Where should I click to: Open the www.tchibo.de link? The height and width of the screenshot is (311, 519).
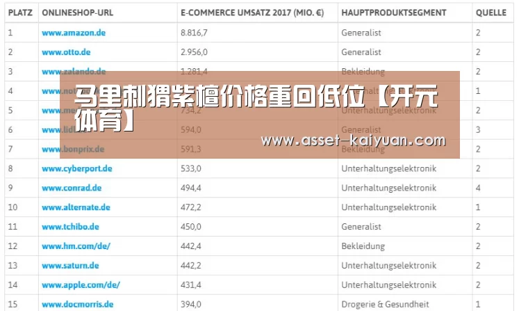tap(70, 227)
